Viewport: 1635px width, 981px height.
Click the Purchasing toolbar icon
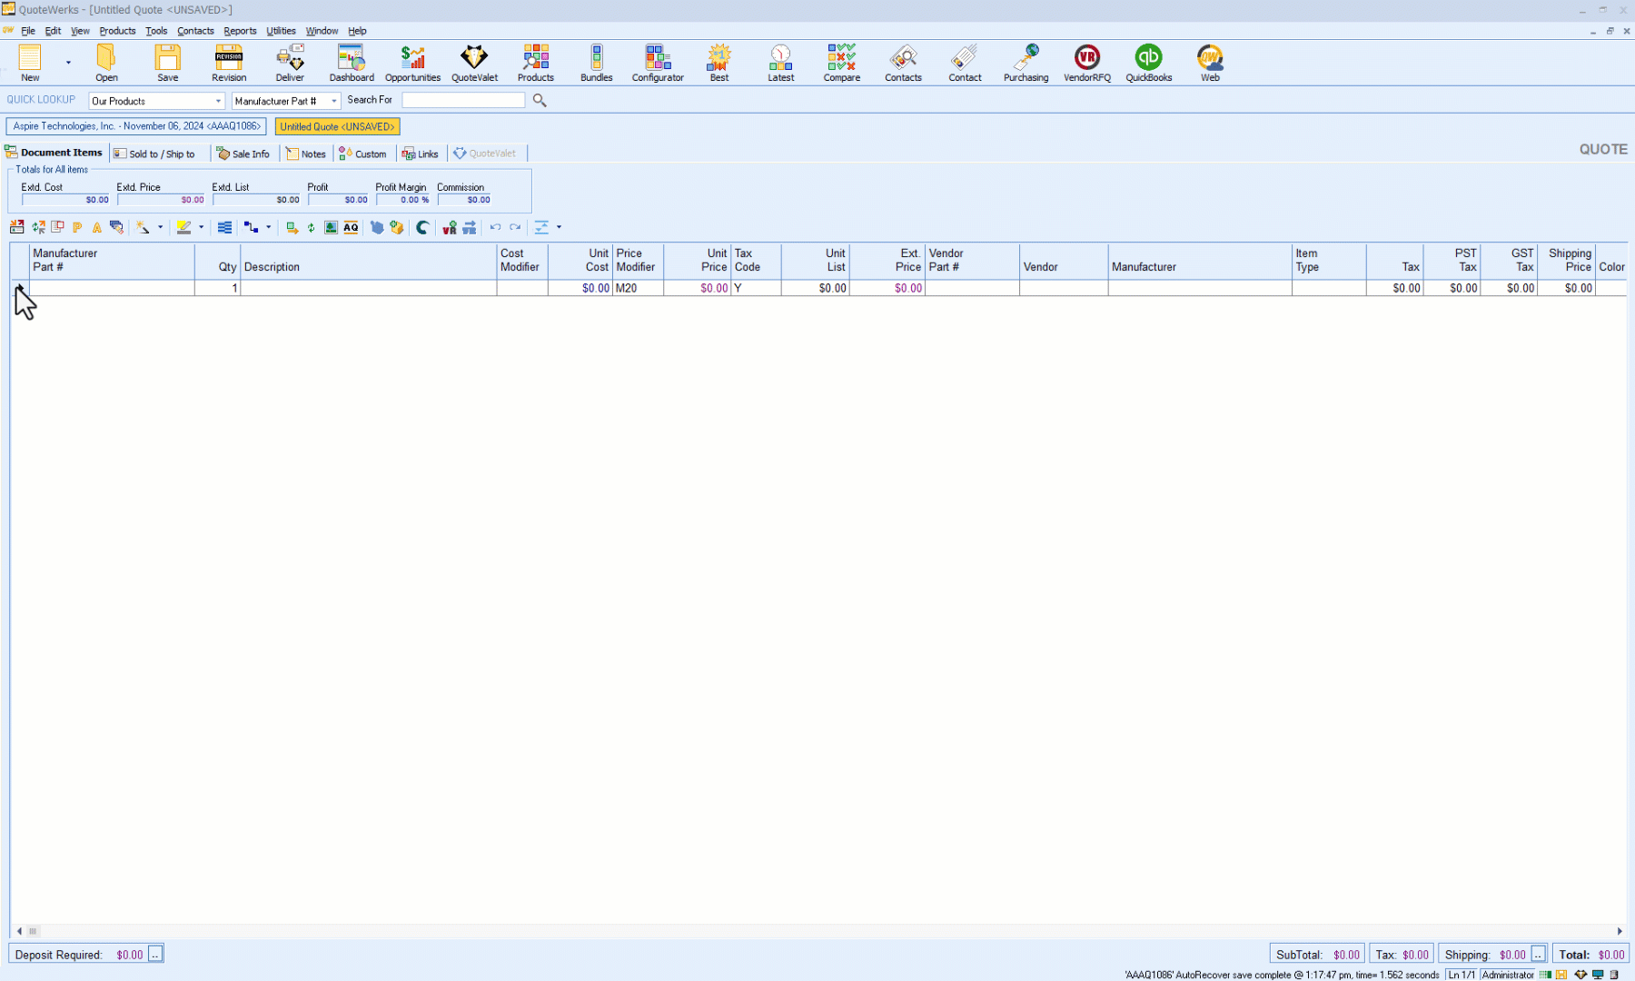click(1026, 63)
